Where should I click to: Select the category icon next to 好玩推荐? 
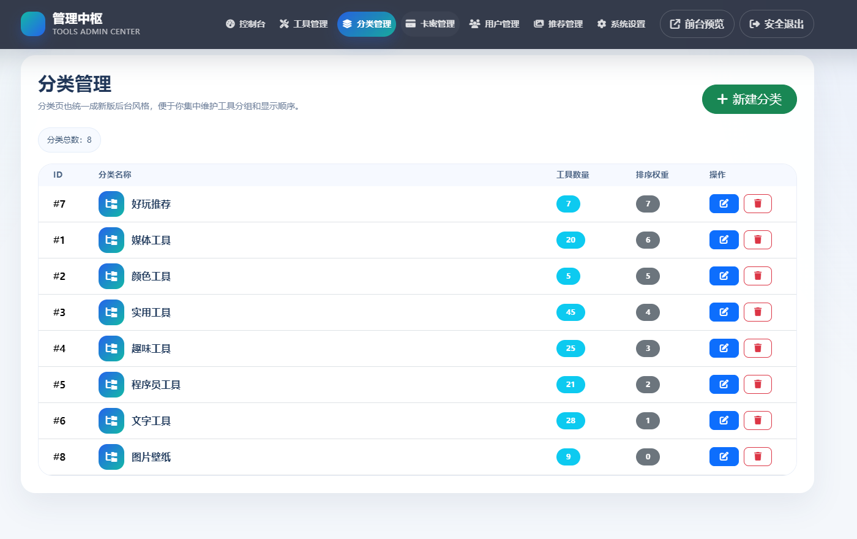[x=111, y=203]
